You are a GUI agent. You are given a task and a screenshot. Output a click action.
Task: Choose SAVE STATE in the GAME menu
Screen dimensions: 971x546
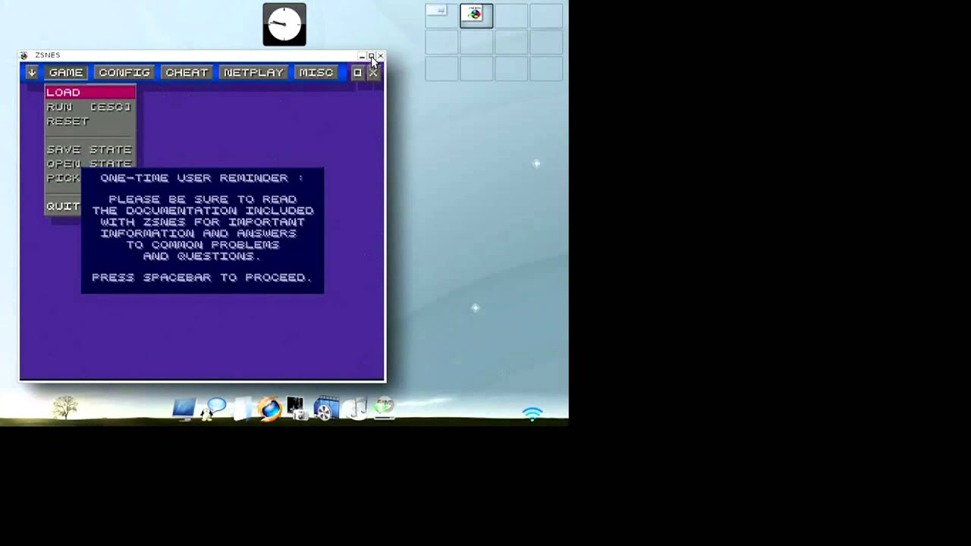(x=90, y=150)
